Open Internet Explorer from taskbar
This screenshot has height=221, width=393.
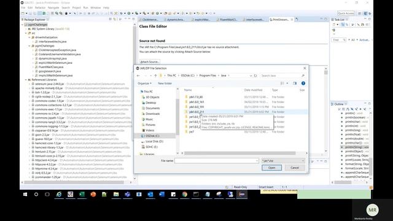coord(59,195)
